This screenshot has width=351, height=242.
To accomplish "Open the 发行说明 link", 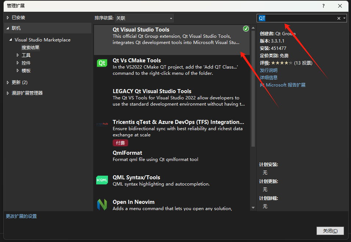I will click(268, 70).
